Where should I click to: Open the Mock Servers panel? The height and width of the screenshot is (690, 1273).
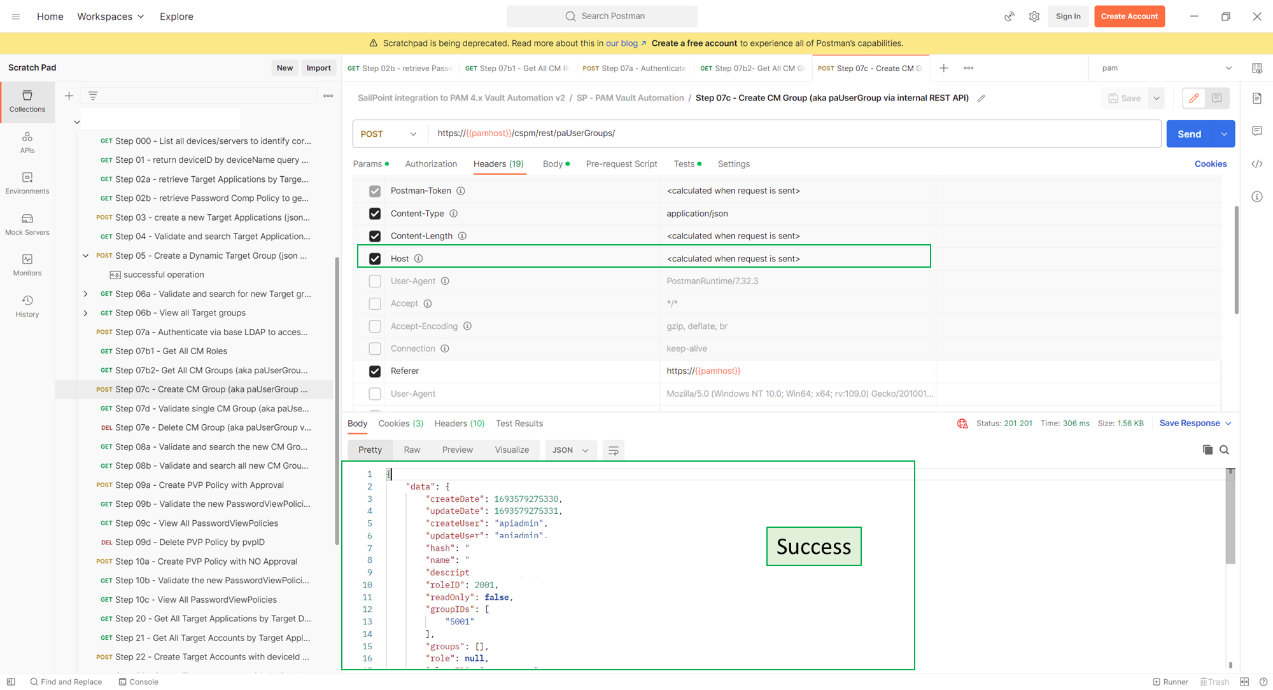click(x=27, y=224)
